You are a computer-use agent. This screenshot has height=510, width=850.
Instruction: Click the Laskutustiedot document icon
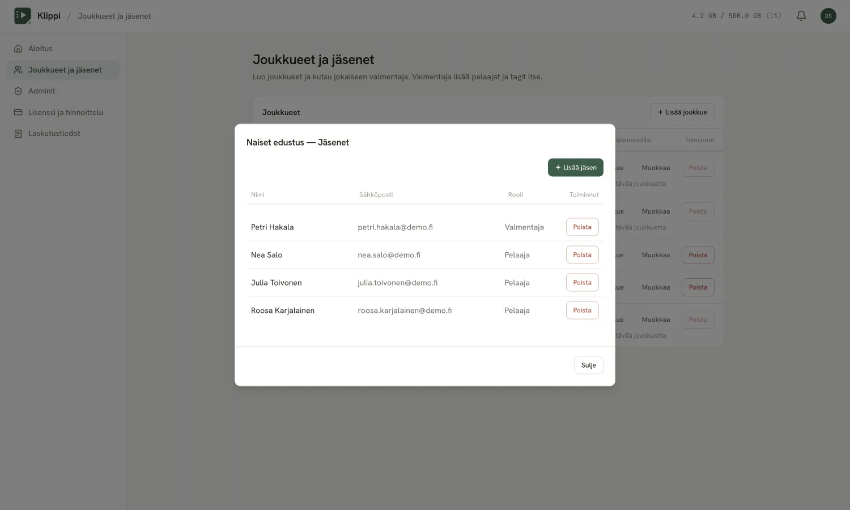18,134
